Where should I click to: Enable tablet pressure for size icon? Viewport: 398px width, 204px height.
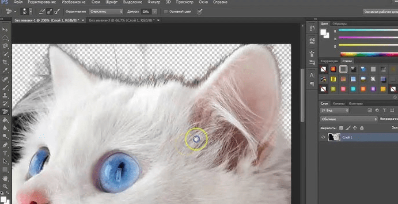200,11
